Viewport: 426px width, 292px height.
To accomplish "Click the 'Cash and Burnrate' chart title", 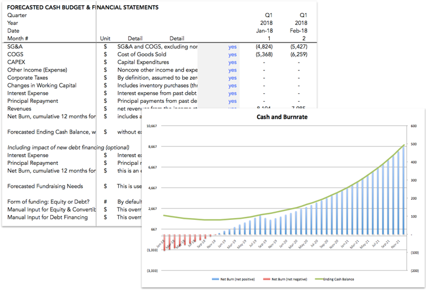I will coord(280,117).
